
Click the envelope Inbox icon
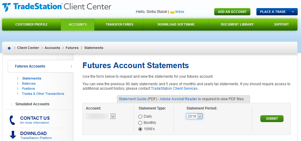pyautogui.click(x=172, y=12)
